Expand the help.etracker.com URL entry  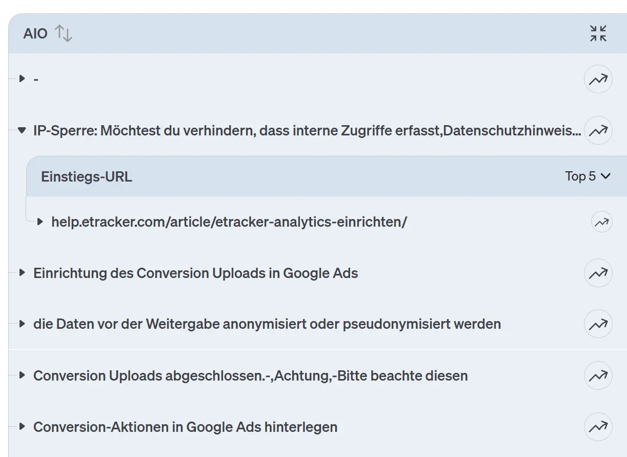[x=41, y=222]
